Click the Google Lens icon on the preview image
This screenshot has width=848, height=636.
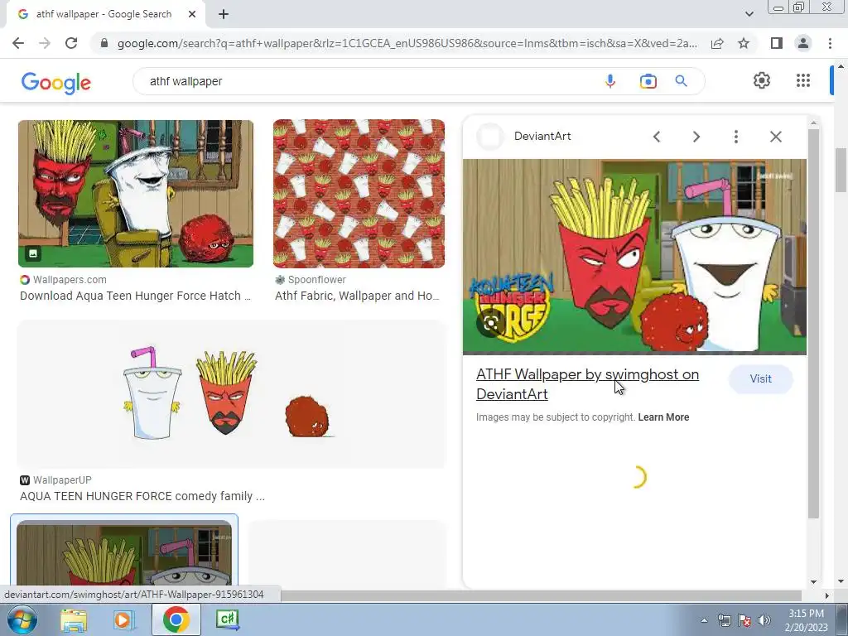click(490, 324)
